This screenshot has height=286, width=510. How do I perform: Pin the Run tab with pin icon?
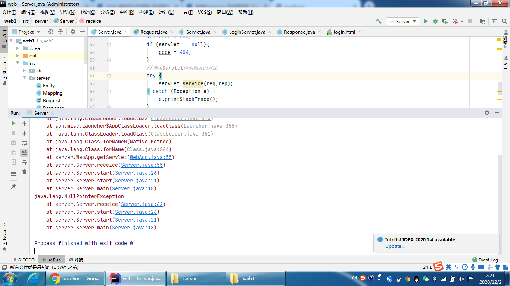(14, 187)
